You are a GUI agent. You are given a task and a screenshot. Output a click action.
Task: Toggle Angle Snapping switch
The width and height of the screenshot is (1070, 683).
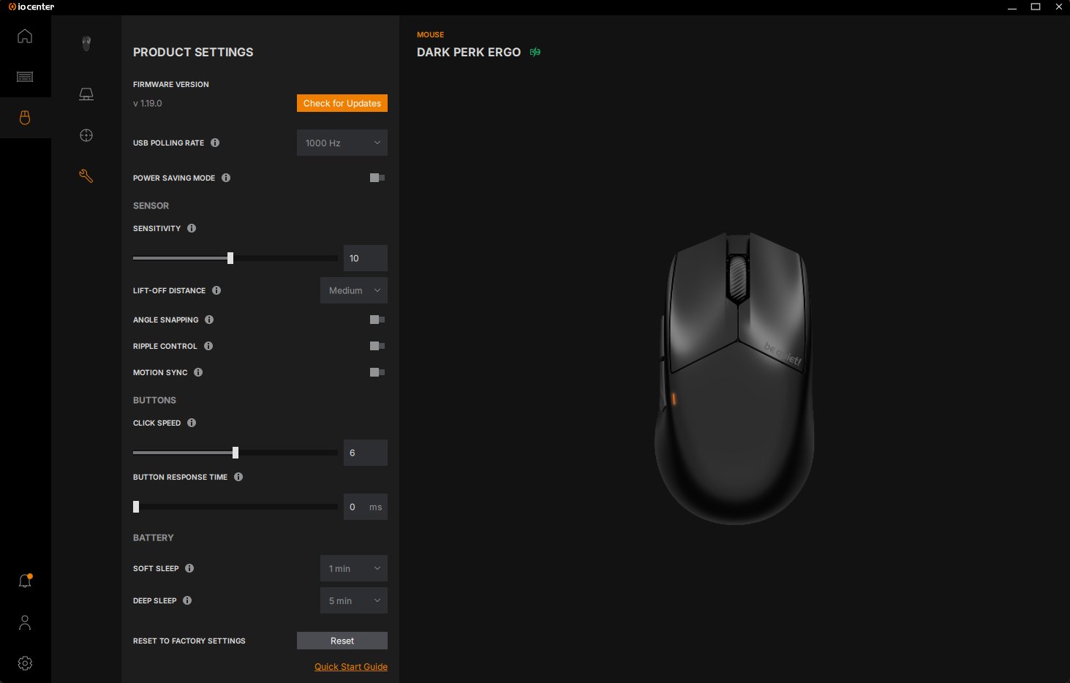(377, 320)
